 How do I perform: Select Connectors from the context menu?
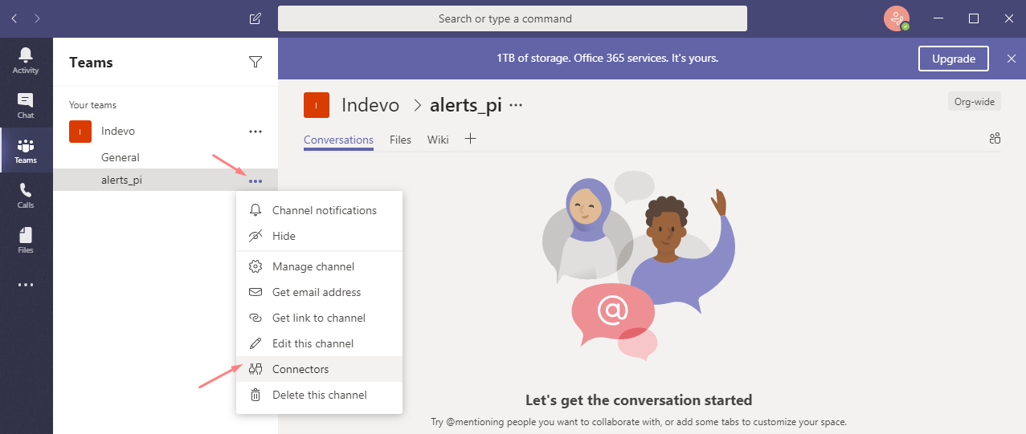tap(300, 369)
